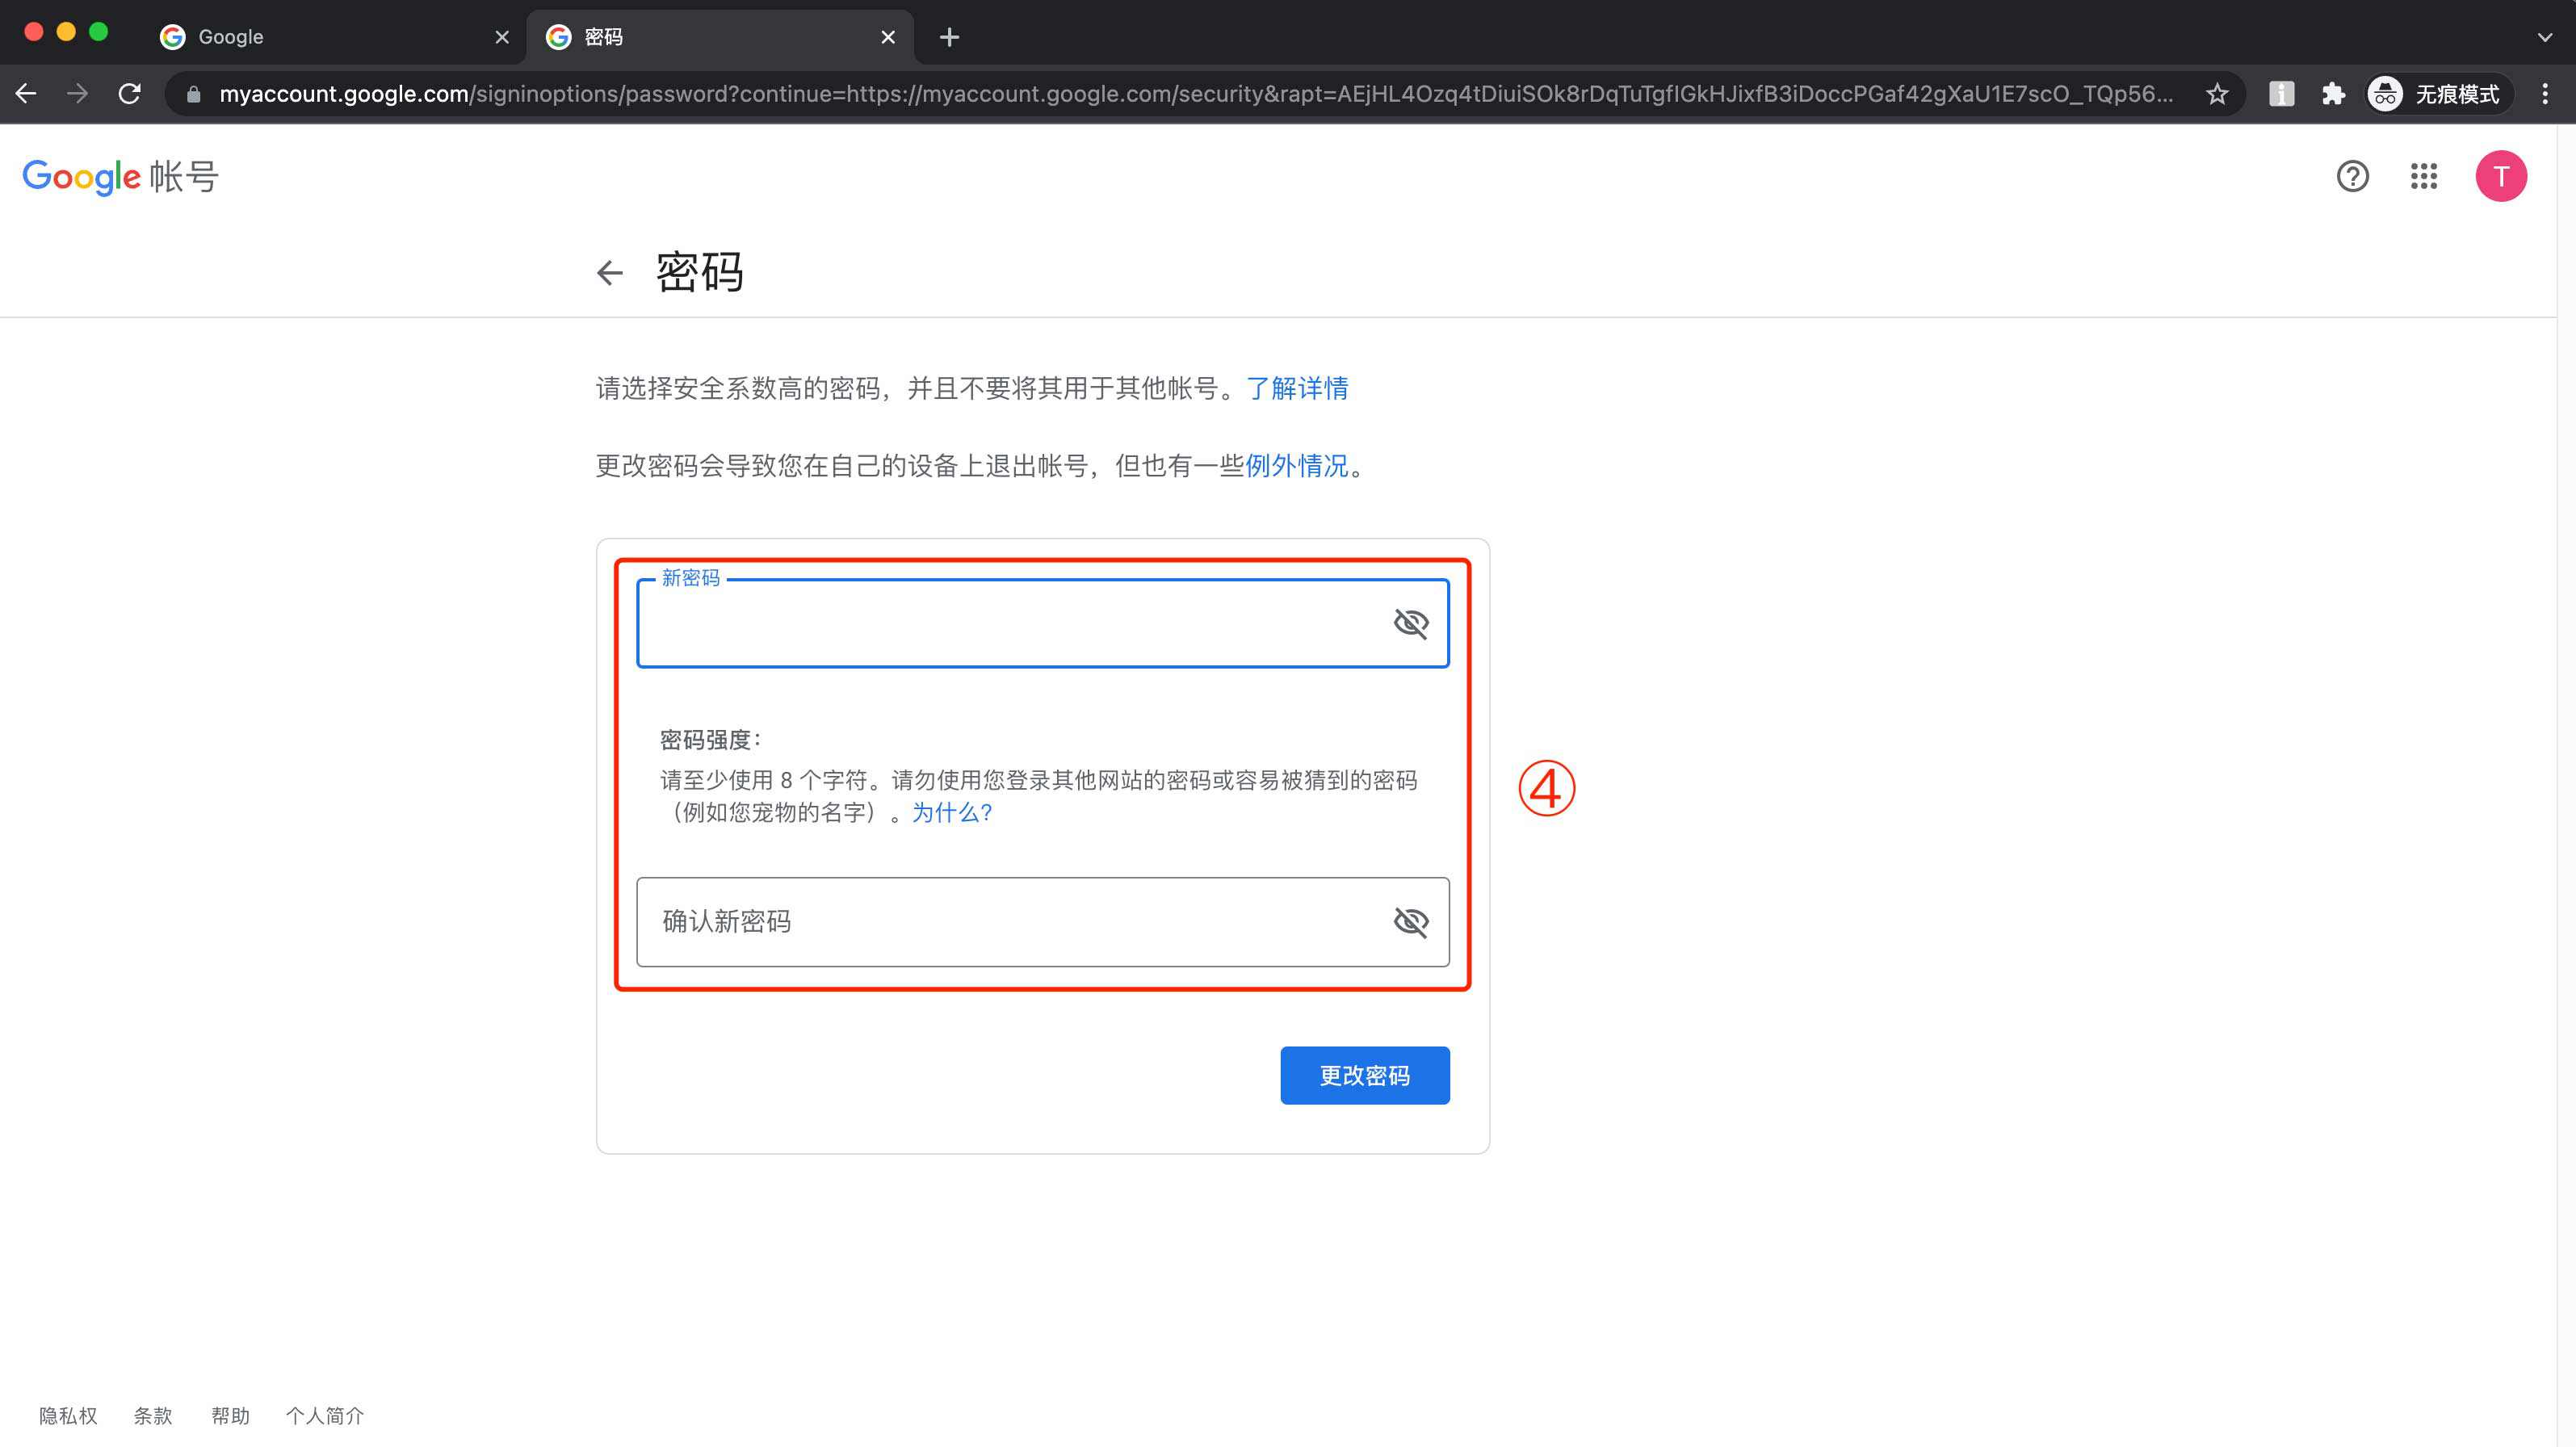Click the pink account avatar
The width and height of the screenshot is (2576, 1447).
pos(2501,176)
